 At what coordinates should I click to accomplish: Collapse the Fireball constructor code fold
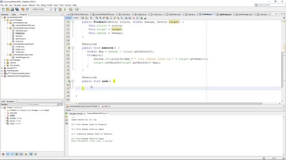pyautogui.click(x=72, y=22)
